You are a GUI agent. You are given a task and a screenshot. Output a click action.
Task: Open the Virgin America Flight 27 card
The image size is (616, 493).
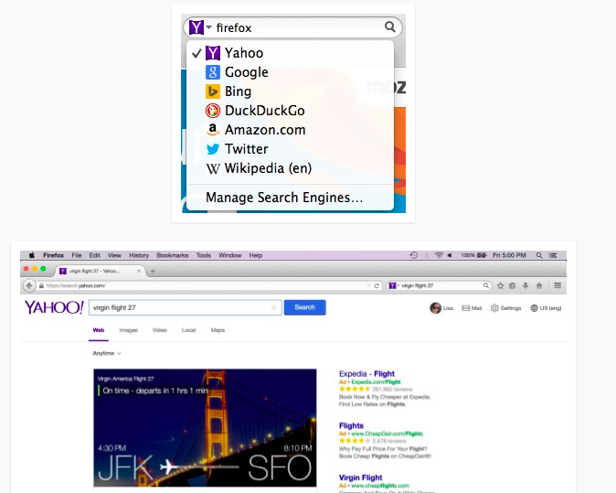pos(205,428)
